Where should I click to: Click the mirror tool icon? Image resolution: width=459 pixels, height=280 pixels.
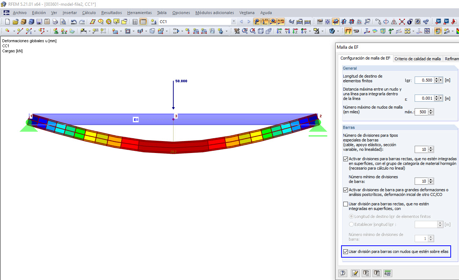pos(394,22)
